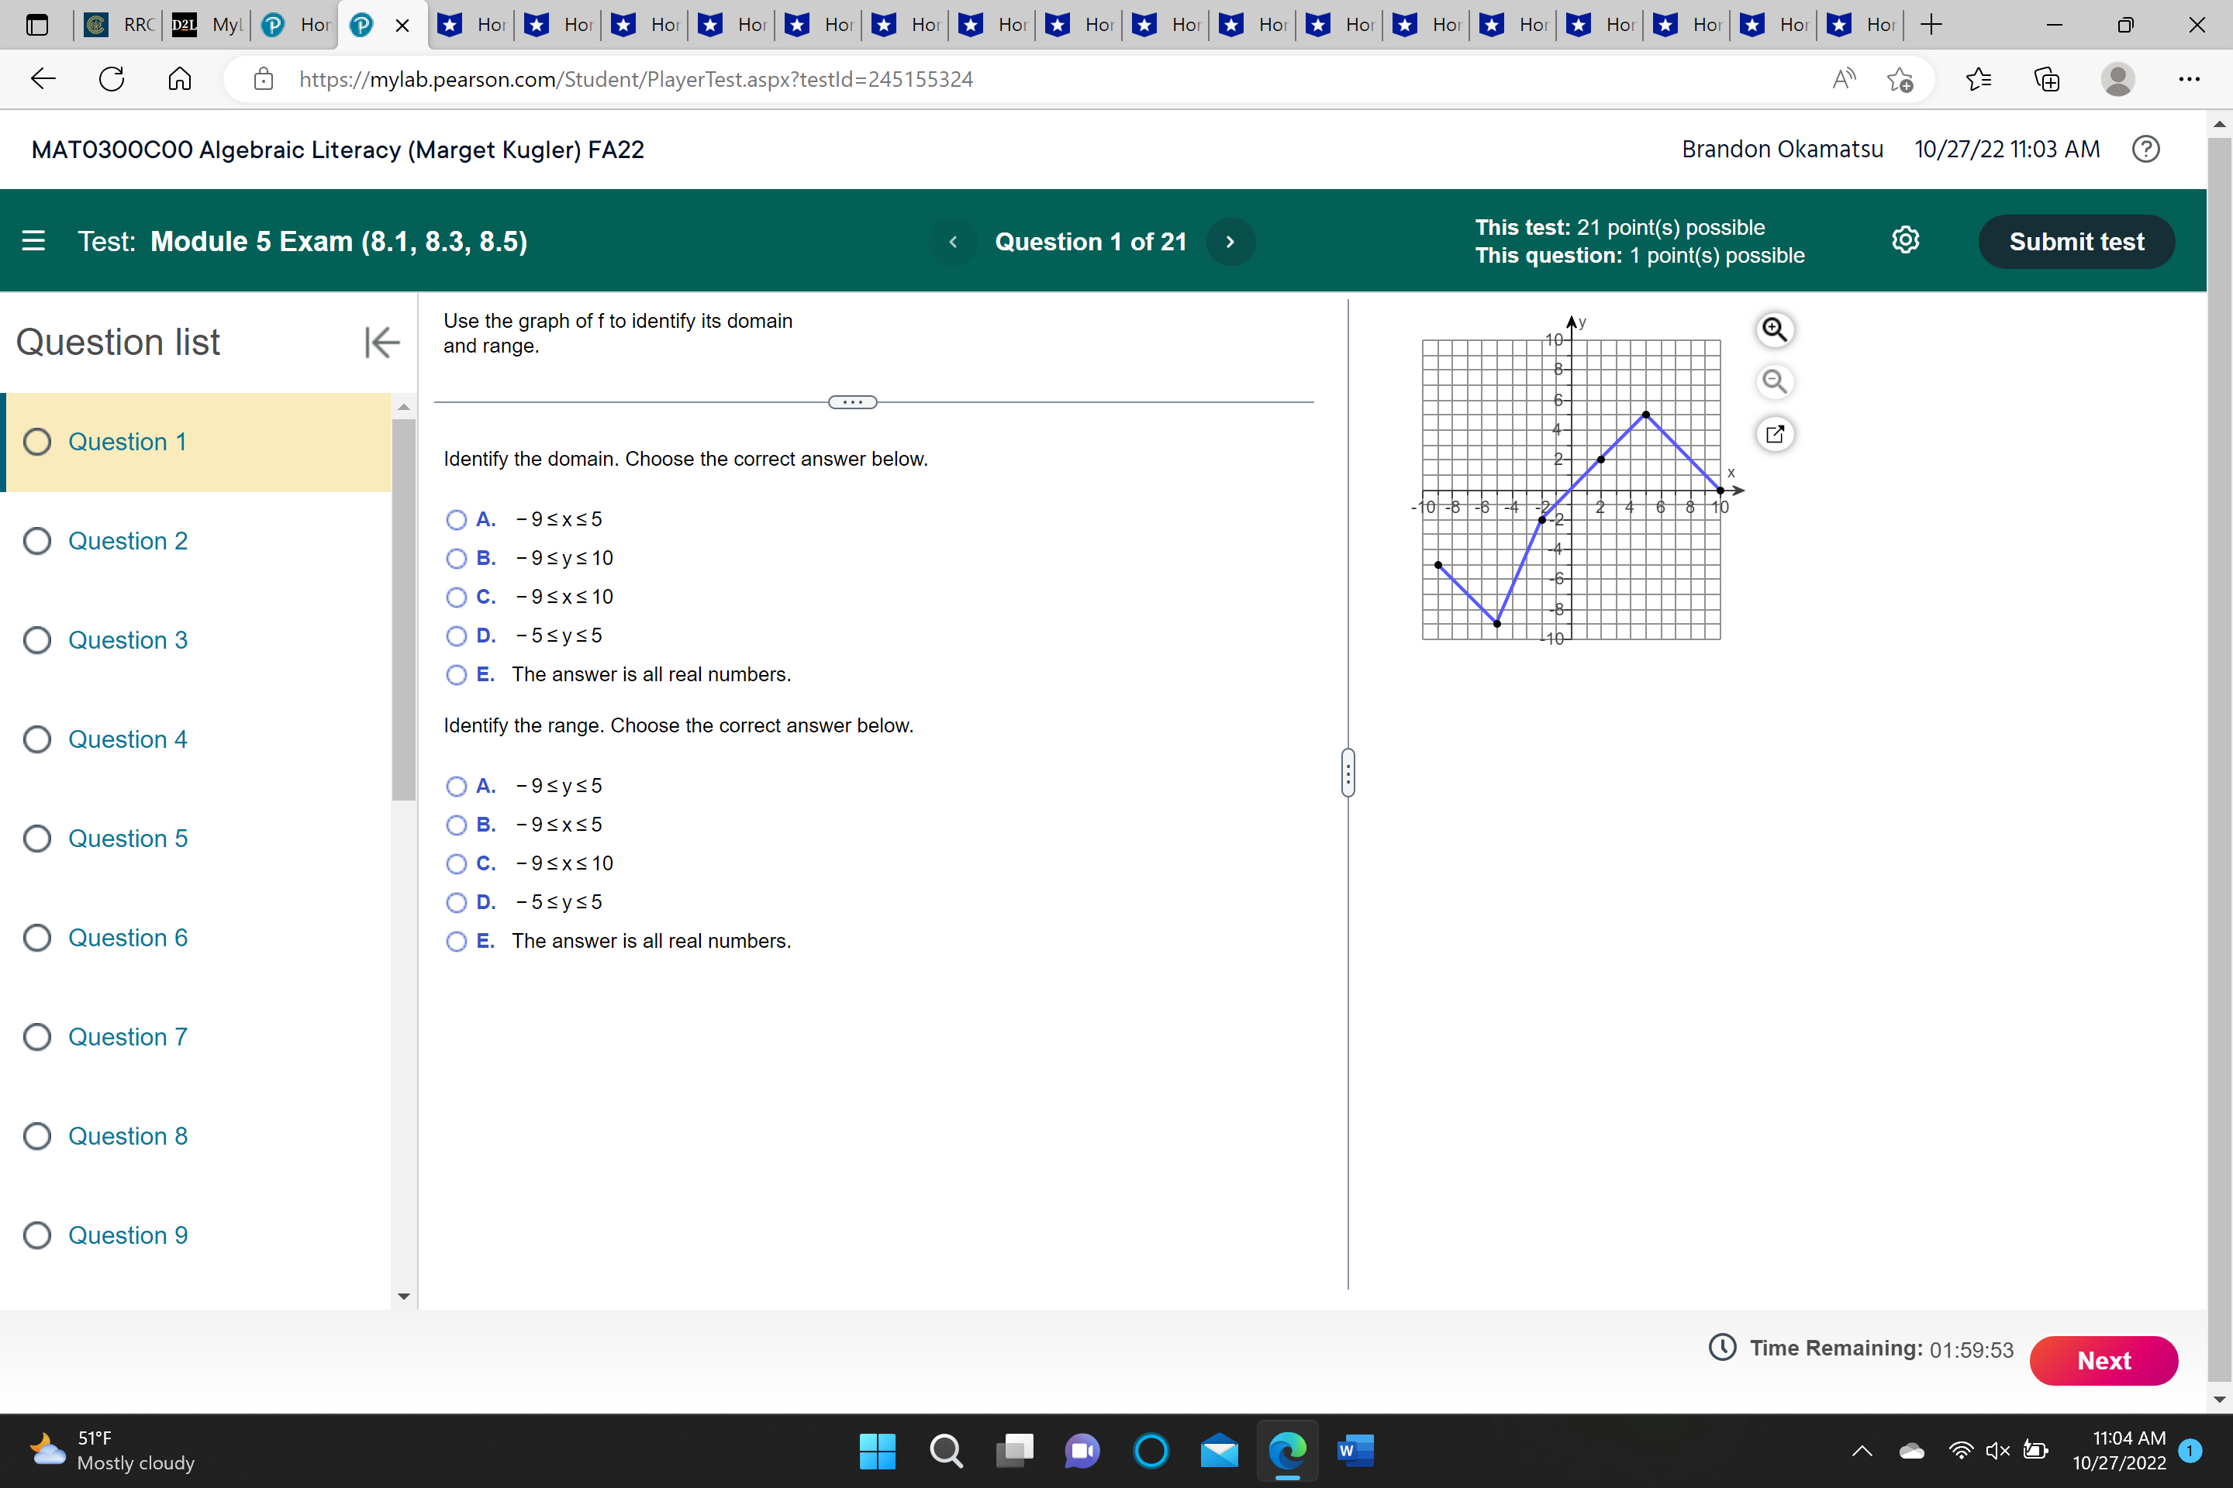Screen dimensions: 2233x1488
Task: Open the help question mark
Action: (2145, 149)
